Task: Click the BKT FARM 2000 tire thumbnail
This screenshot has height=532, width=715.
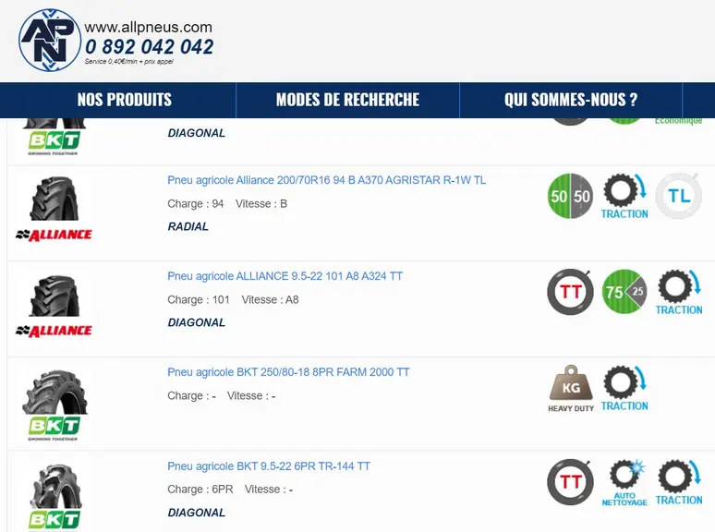Action: point(55,392)
